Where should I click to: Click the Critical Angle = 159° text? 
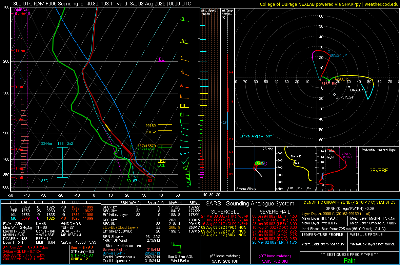[x=256, y=136]
